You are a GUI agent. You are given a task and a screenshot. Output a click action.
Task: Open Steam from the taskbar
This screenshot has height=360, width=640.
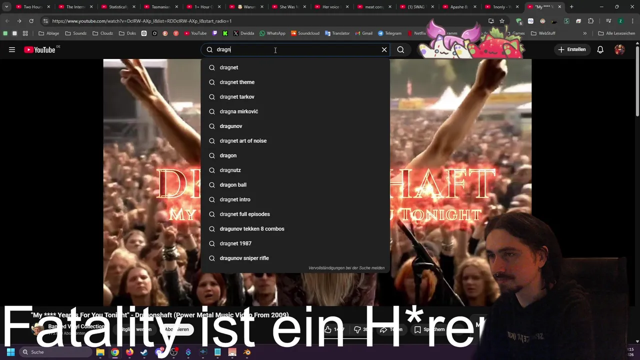144,352
